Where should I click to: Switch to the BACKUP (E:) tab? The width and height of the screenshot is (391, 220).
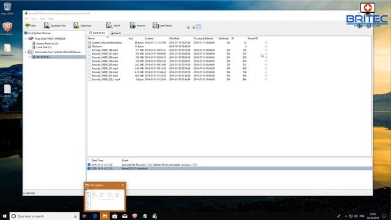coord(97,33)
